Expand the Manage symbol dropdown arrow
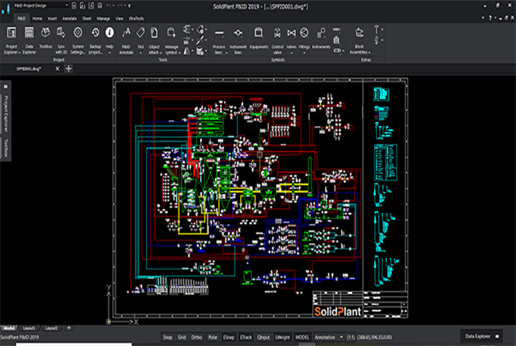Screen dimensions: 516x346 pos(179,52)
